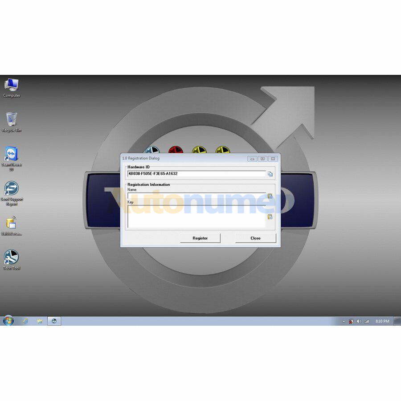Image resolution: width=401 pixels, height=401 pixels.
Task: Paste into Name using clipboard icon
Action: pos(270,196)
